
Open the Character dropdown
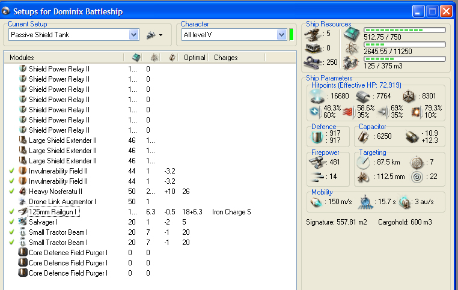(281, 35)
